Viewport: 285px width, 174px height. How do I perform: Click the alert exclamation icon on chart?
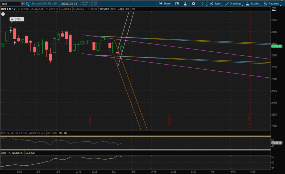(3, 14)
